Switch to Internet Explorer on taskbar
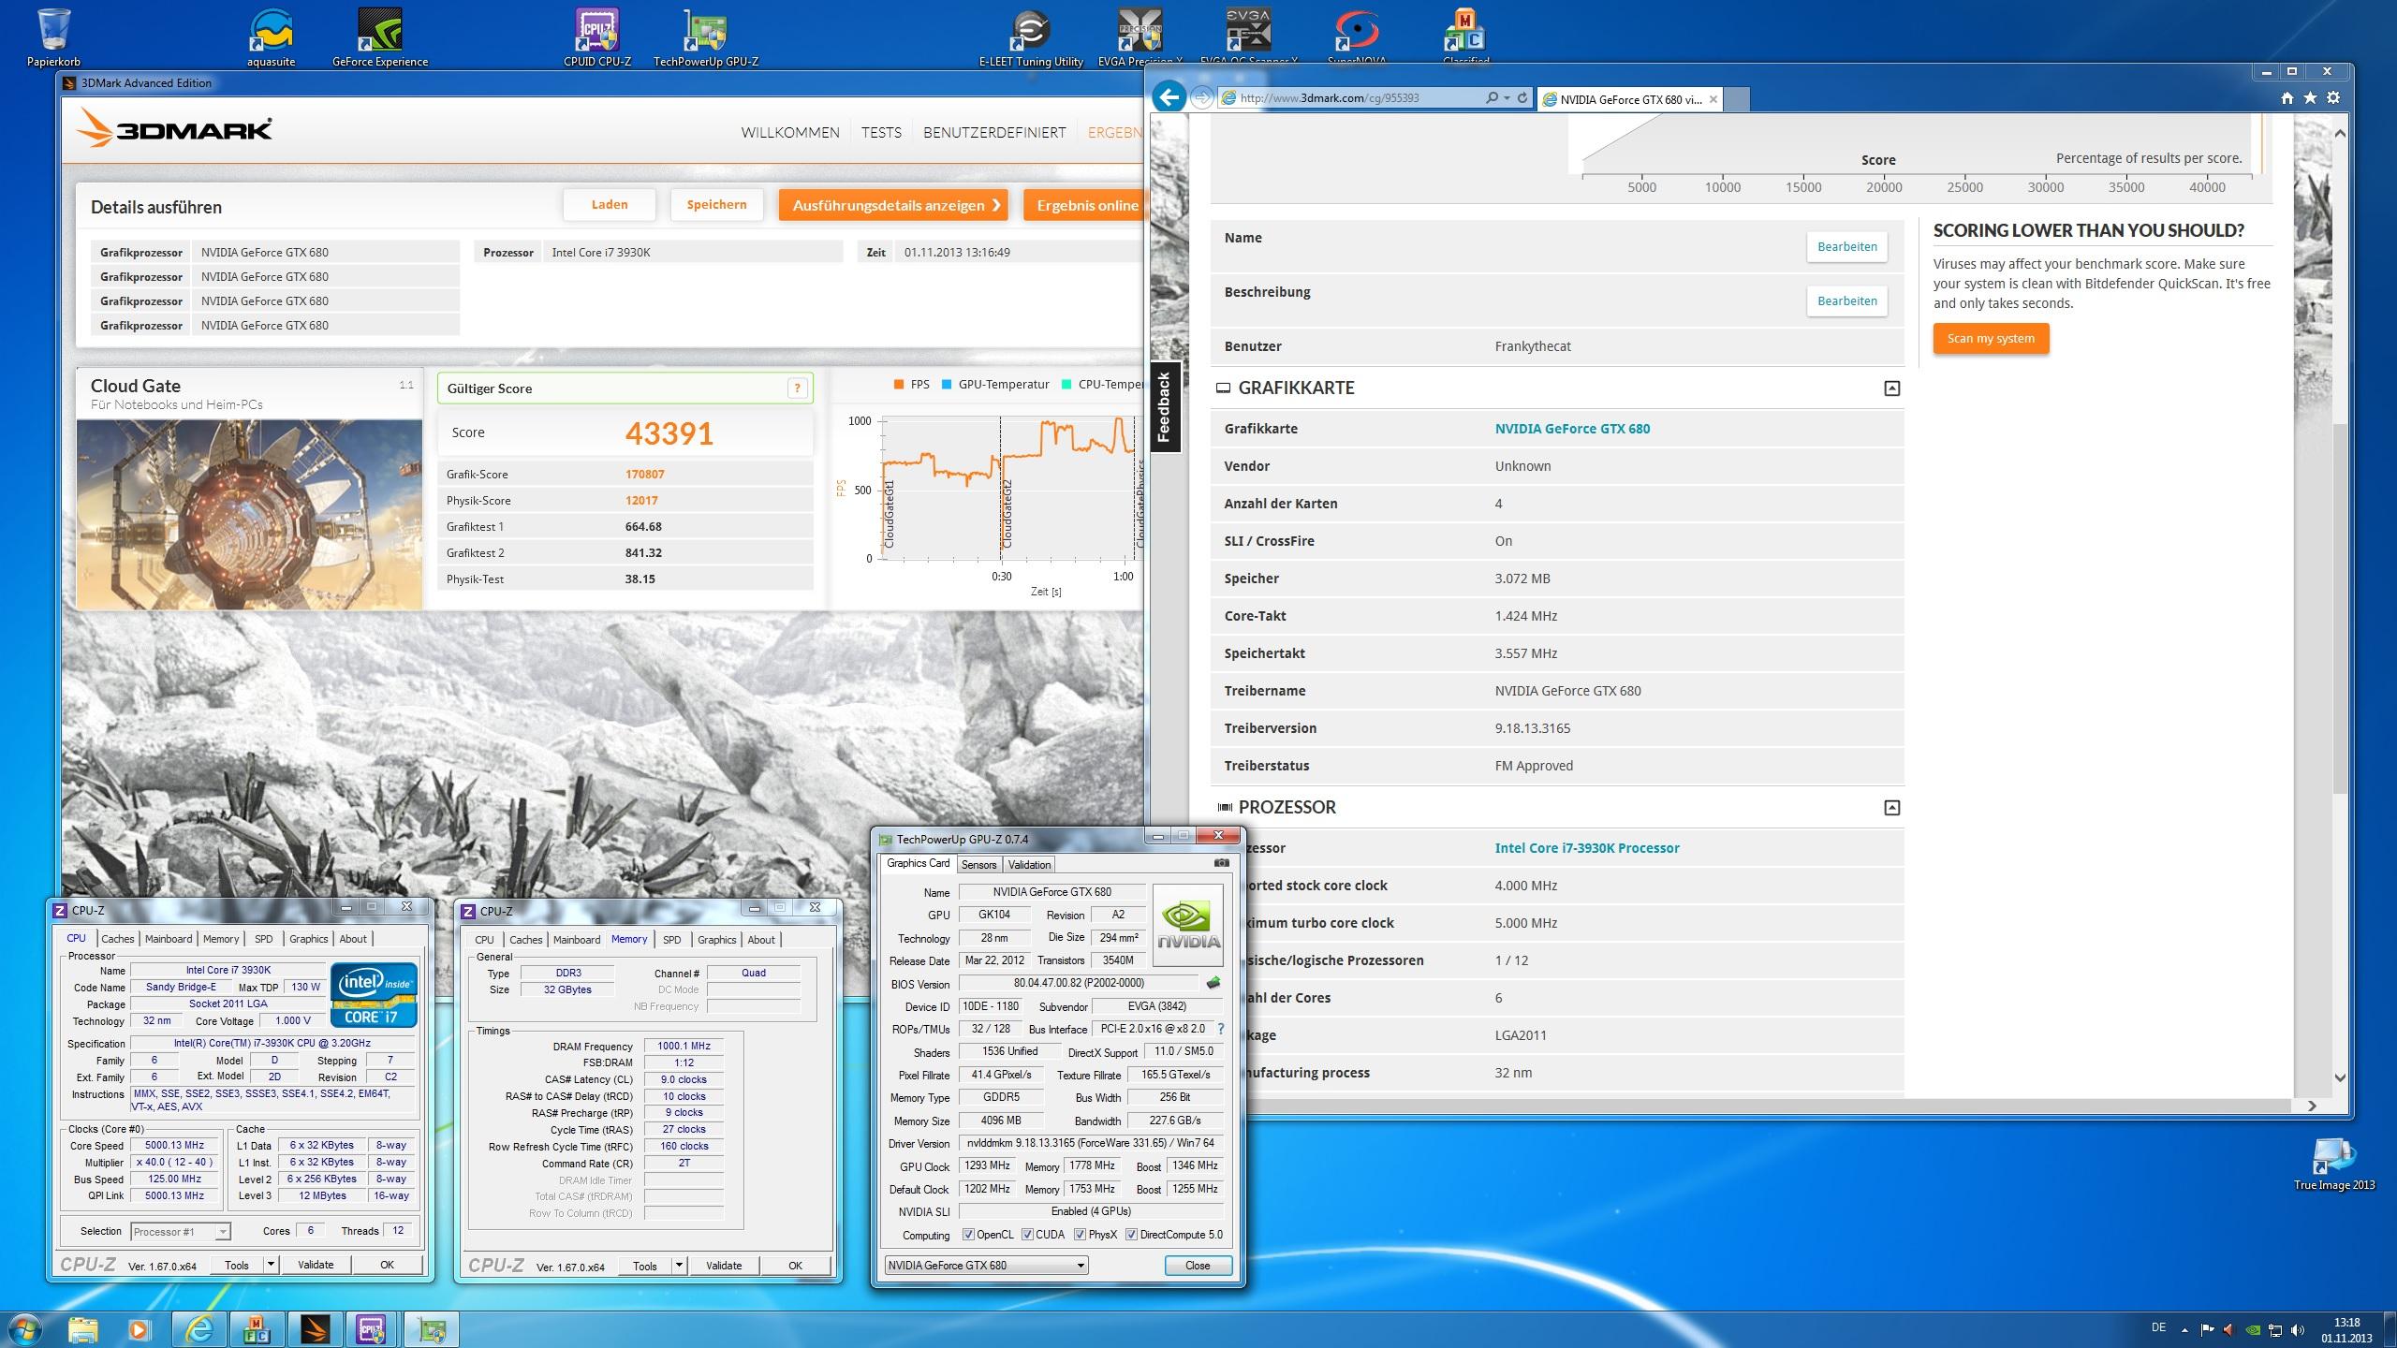The width and height of the screenshot is (2397, 1348). point(199,1328)
